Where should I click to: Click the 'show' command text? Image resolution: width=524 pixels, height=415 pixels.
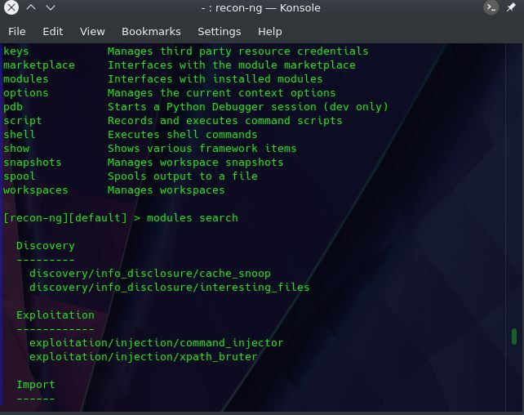[x=16, y=149]
